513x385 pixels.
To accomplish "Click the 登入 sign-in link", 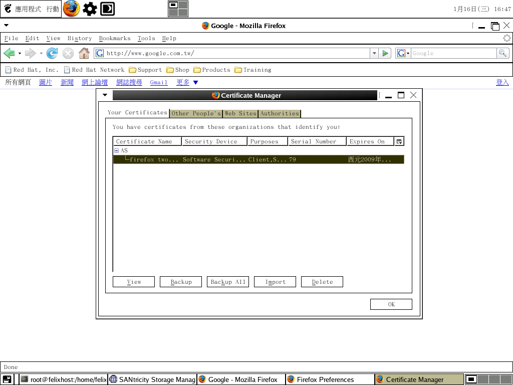I will pos(502,83).
